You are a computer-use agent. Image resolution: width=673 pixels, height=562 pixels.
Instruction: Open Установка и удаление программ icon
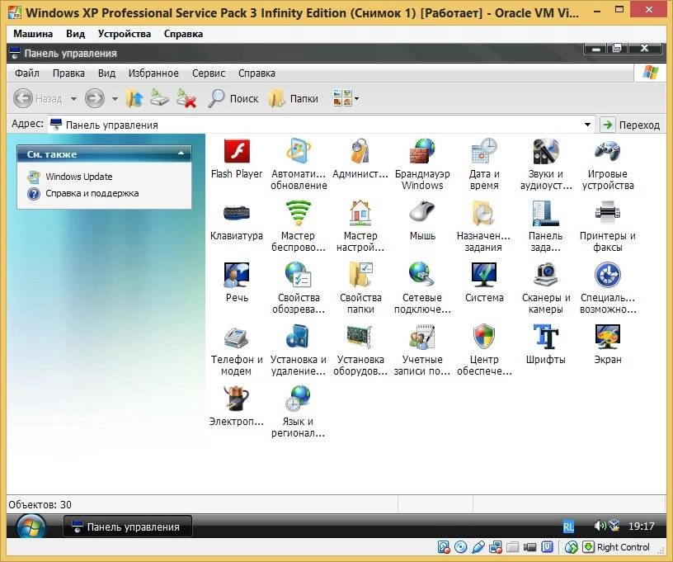[x=299, y=337]
